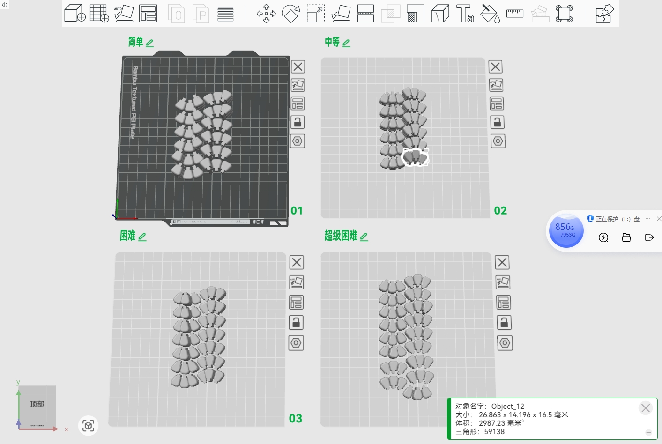The image size is (662, 444).
Task: Toggle the lock on plate 02
Action: (497, 122)
